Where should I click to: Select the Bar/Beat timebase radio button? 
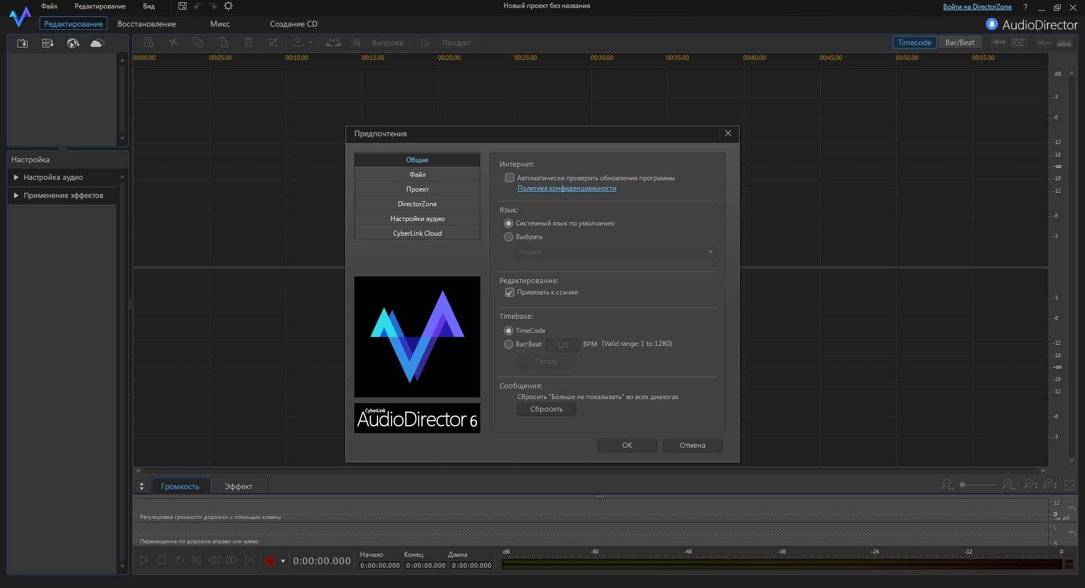pos(509,344)
